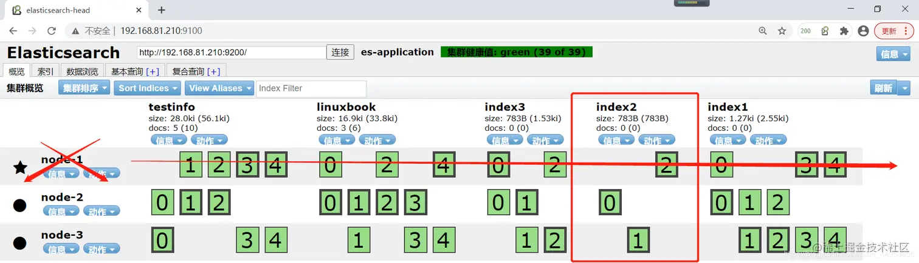Click the green leaf extension icon in toolbar

coord(825,31)
